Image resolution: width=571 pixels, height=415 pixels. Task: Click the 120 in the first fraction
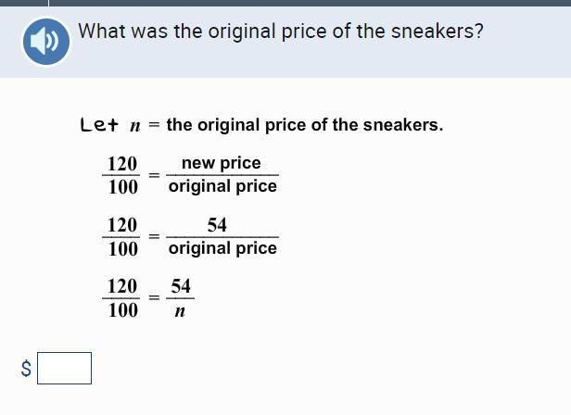pos(122,164)
